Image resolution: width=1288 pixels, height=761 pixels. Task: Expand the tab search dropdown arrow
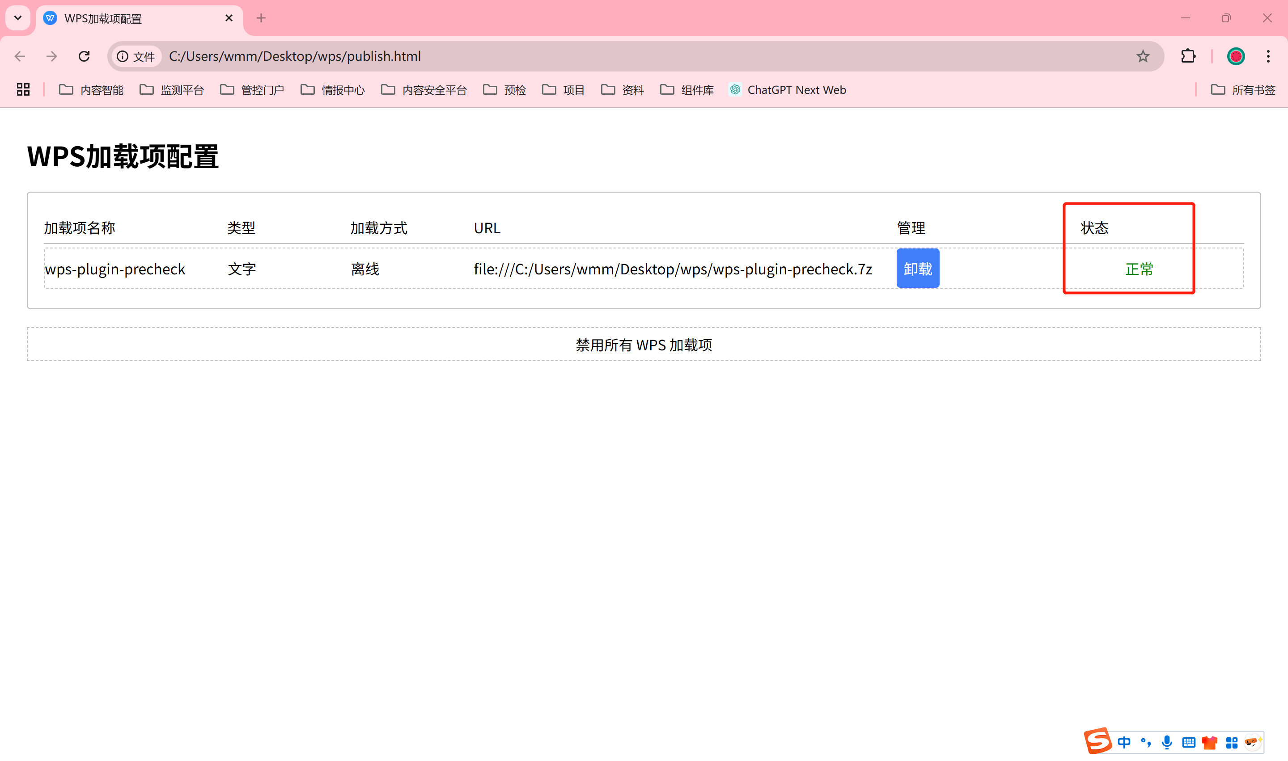[18, 18]
